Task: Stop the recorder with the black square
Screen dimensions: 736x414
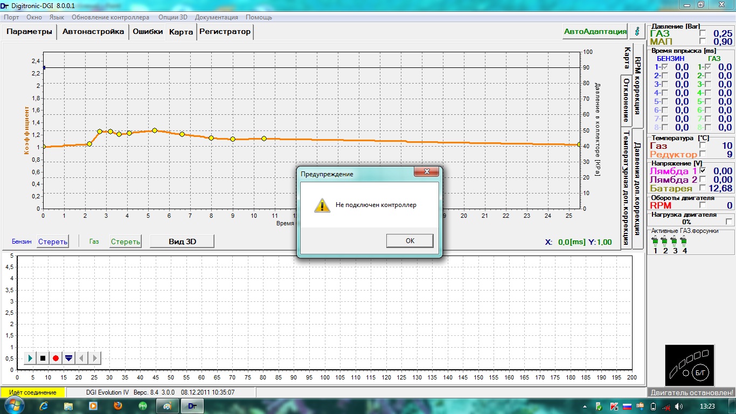Action: [x=43, y=358]
